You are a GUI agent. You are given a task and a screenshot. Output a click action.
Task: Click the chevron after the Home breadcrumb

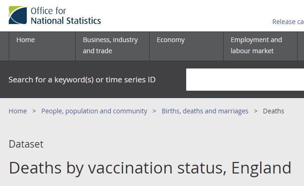coord(34,111)
